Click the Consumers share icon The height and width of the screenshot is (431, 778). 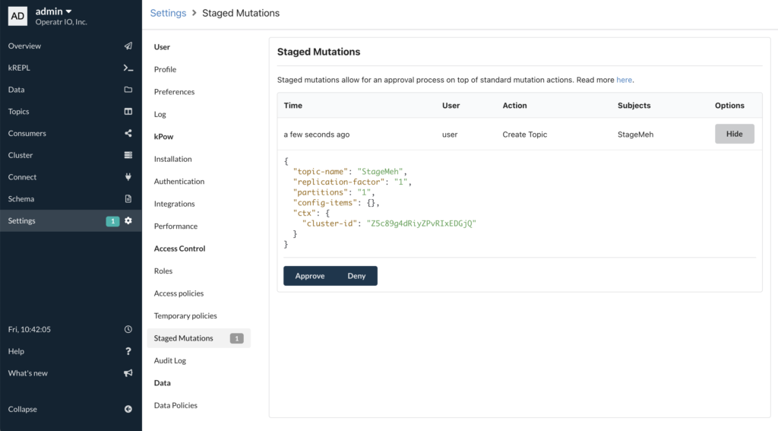tap(128, 134)
